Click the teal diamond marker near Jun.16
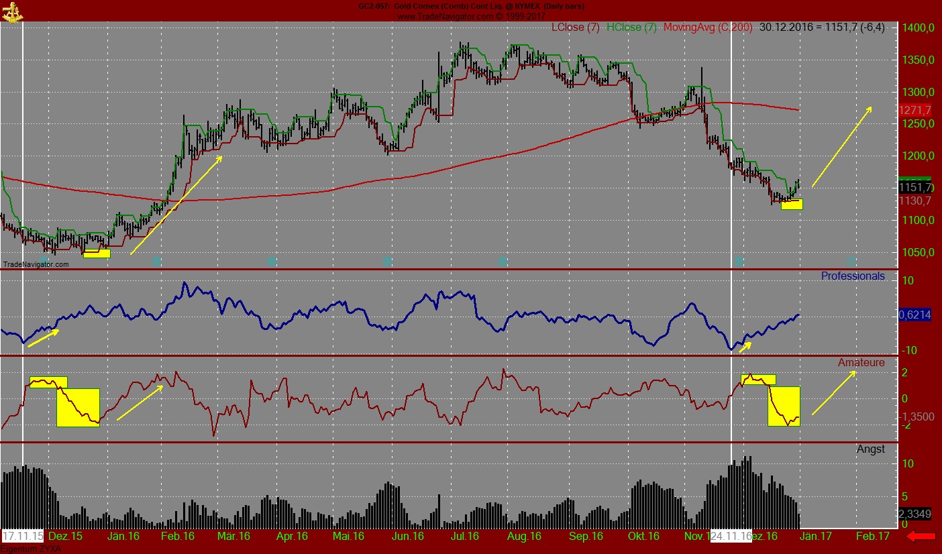 click(388, 262)
